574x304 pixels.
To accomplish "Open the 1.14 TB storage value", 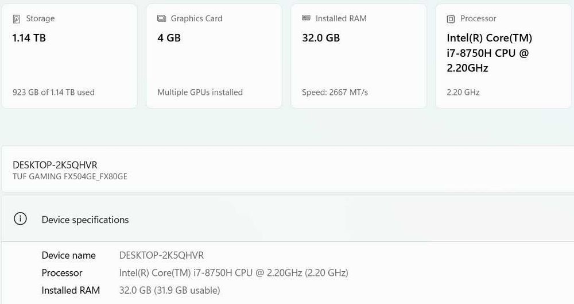I will [x=29, y=38].
